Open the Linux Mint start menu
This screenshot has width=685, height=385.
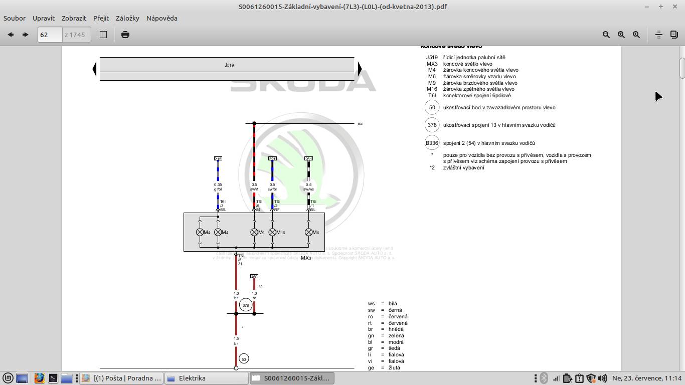point(8,378)
